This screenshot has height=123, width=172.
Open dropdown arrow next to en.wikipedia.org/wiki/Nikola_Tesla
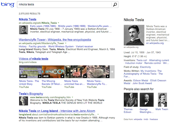[x=58, y=23]
